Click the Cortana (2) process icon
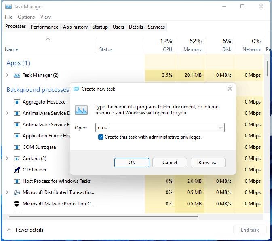The image size is (274, 241). [17, 159]
